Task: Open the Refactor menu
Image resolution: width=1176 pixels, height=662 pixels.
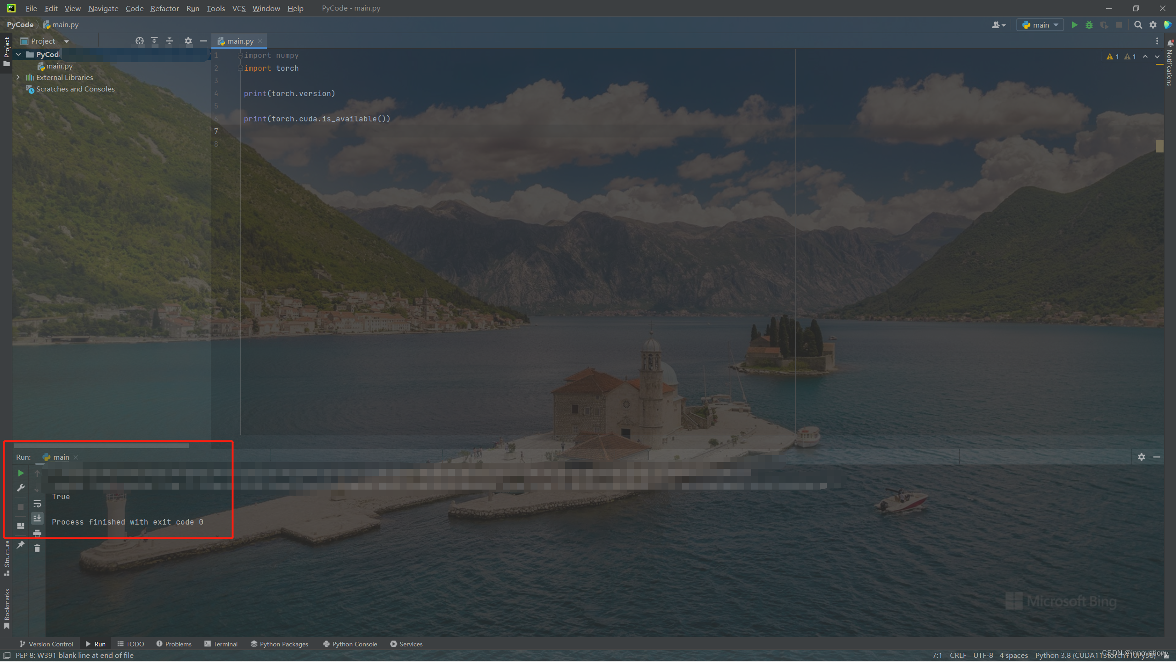Action: 164,8
